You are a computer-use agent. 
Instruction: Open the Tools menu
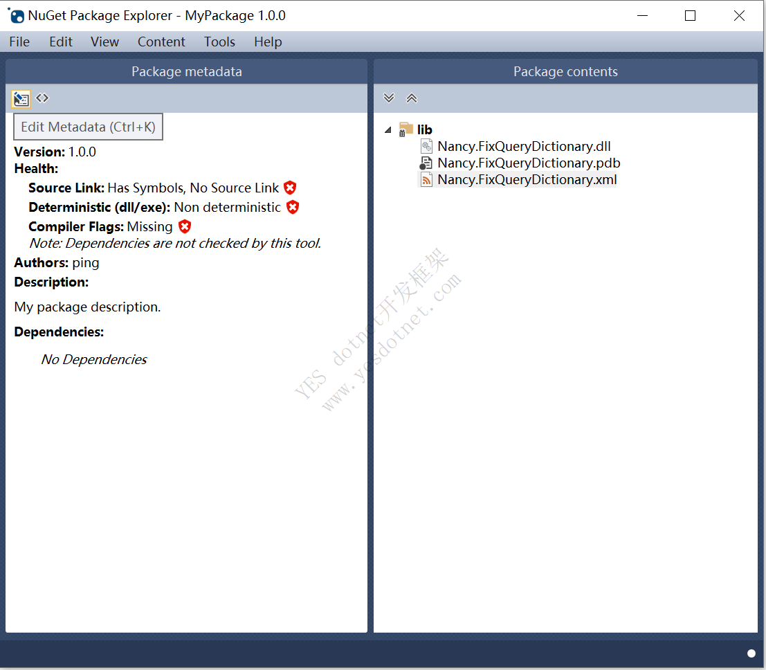(x=219, y=42)
